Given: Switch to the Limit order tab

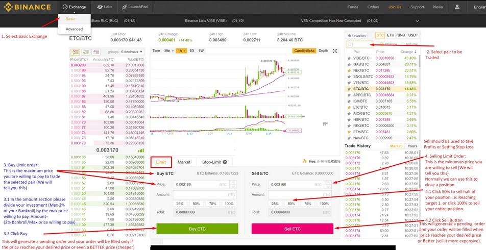Looking at the screenshot, I should 161,162.
